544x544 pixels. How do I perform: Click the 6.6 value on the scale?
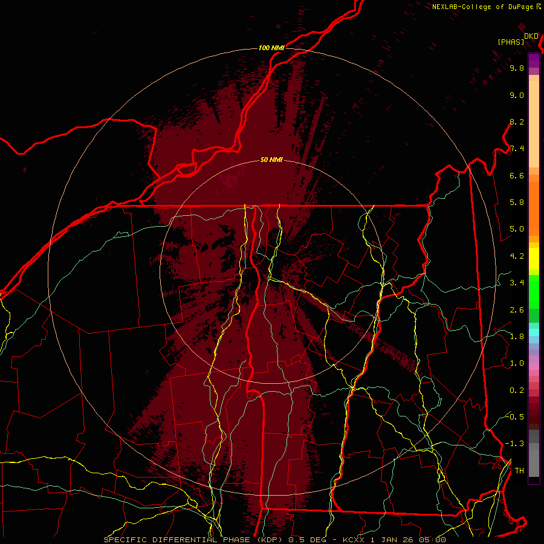(x=517, y=175)
